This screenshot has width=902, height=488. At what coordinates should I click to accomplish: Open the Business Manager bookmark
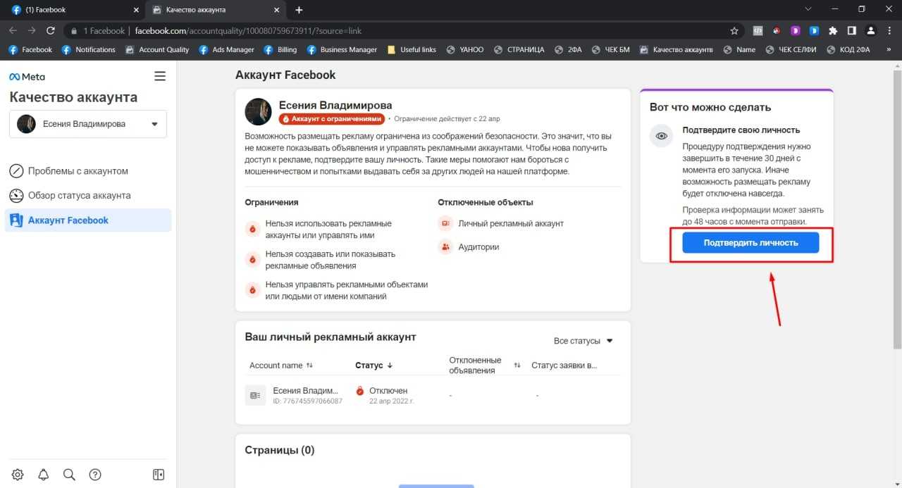point(342,50)
